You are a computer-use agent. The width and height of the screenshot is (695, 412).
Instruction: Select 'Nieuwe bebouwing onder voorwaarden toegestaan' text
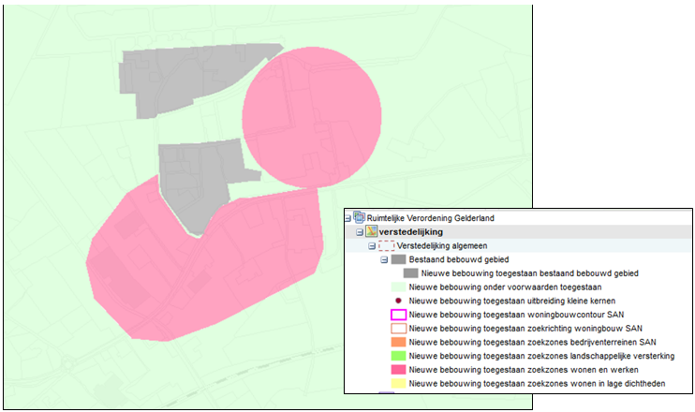coord(505,287)
